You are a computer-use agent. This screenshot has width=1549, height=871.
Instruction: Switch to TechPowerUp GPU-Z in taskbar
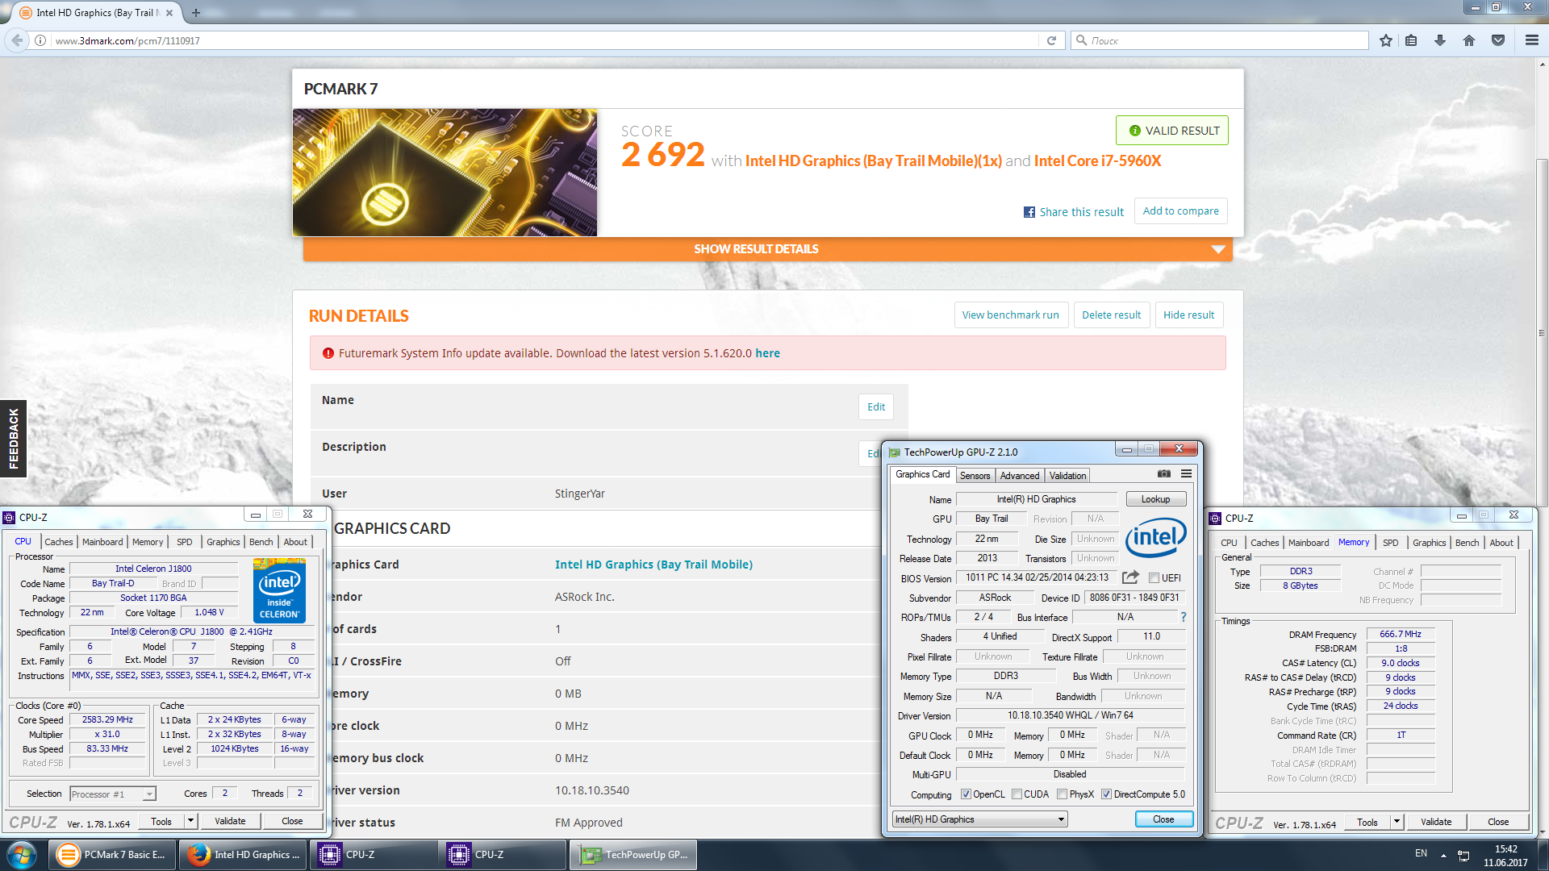633,855
